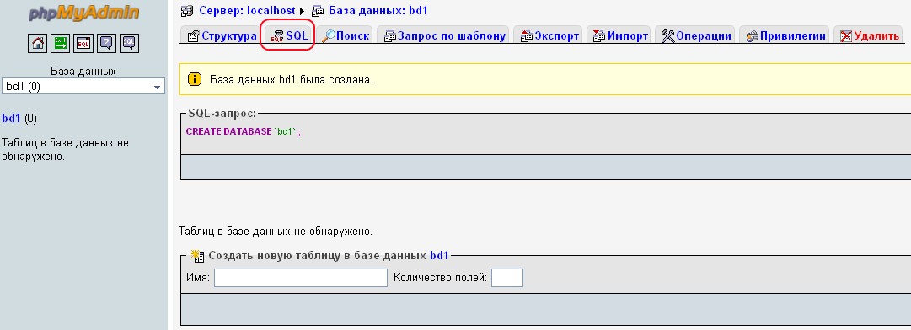Switch to the Структура tab

pyautogui.click(x=221, y=35)
